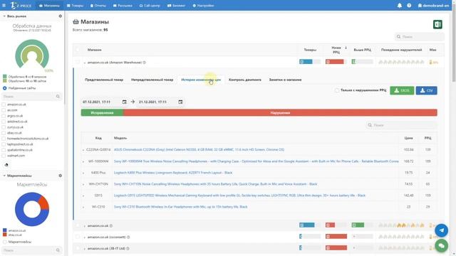
Task: Collapse the Amazon Warehouse store row
Action: pyautogui.click(x=85, y=63)
